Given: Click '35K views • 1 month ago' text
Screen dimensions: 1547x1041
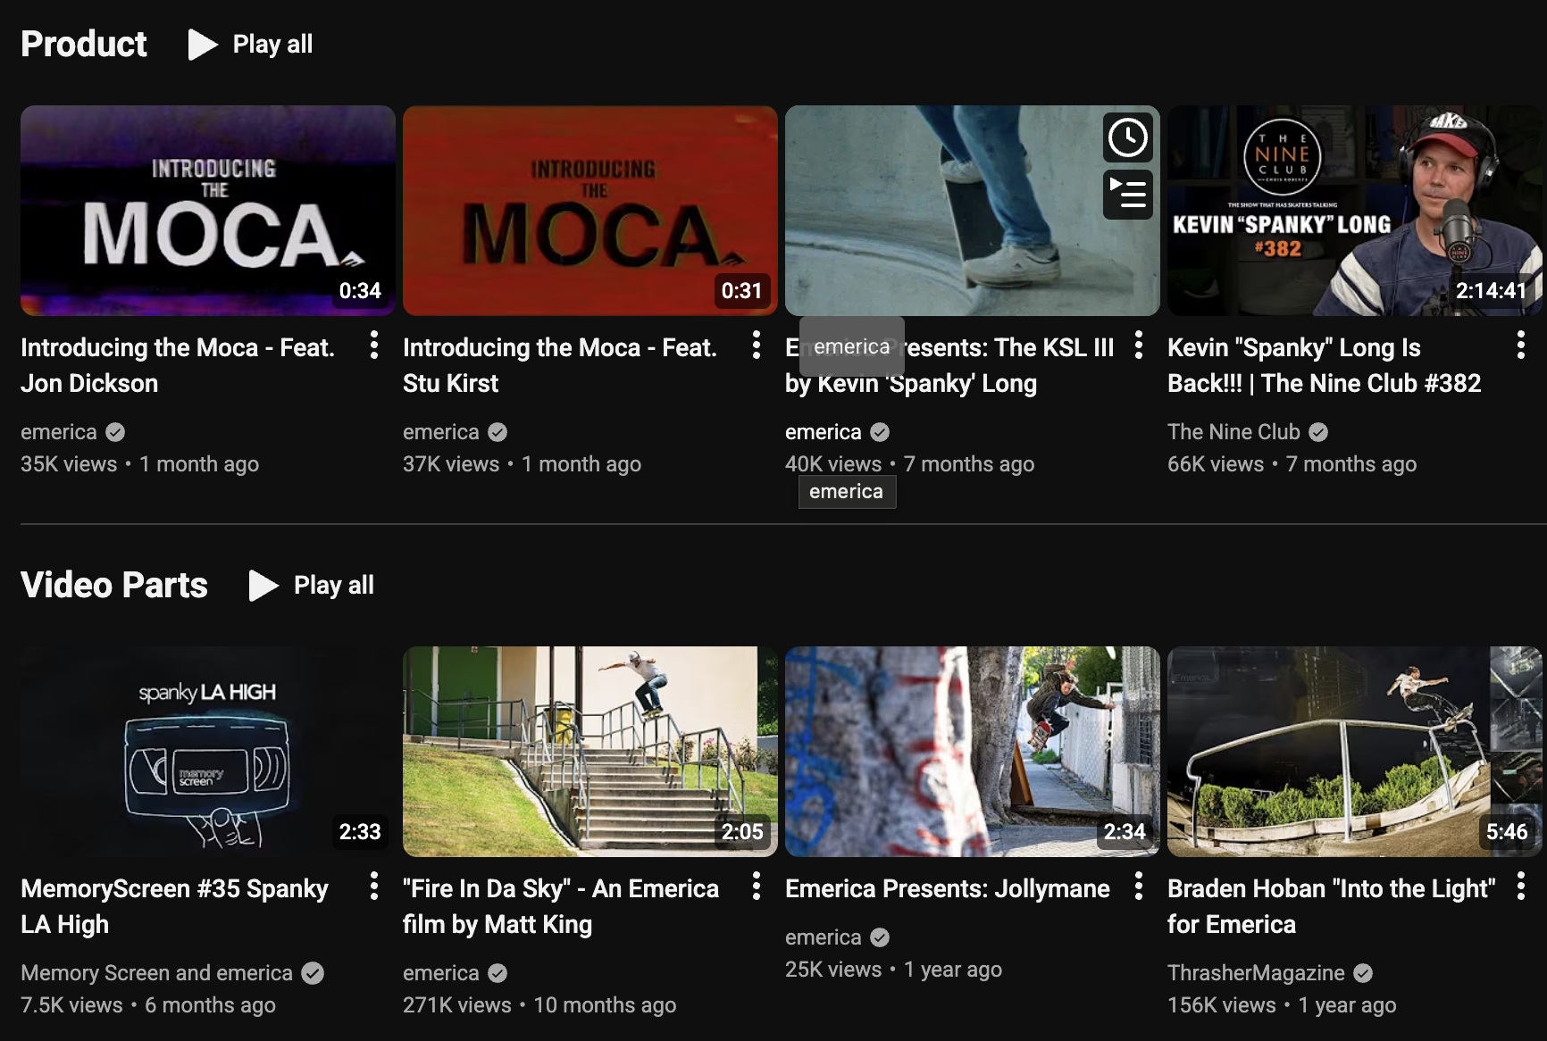Looking at the screenshot, I should [140, 464].
